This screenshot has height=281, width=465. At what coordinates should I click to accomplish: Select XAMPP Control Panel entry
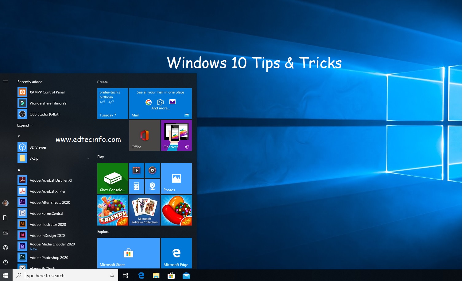tap(47, 92)
